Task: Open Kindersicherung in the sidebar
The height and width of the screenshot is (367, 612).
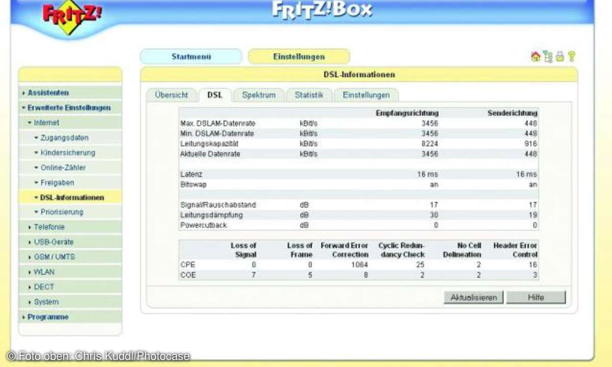Action: pos(71,152)
